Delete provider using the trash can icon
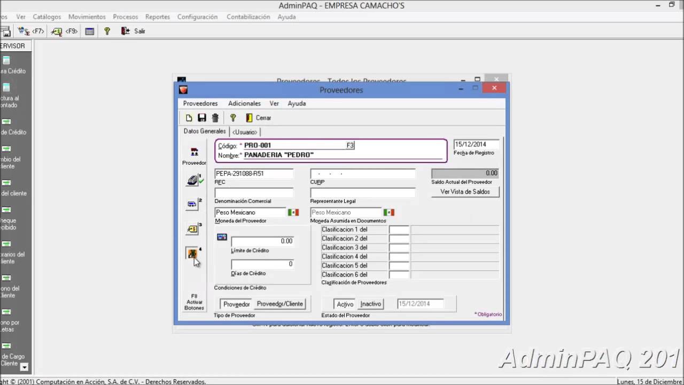The image size is (684, 385). (215, 118)
